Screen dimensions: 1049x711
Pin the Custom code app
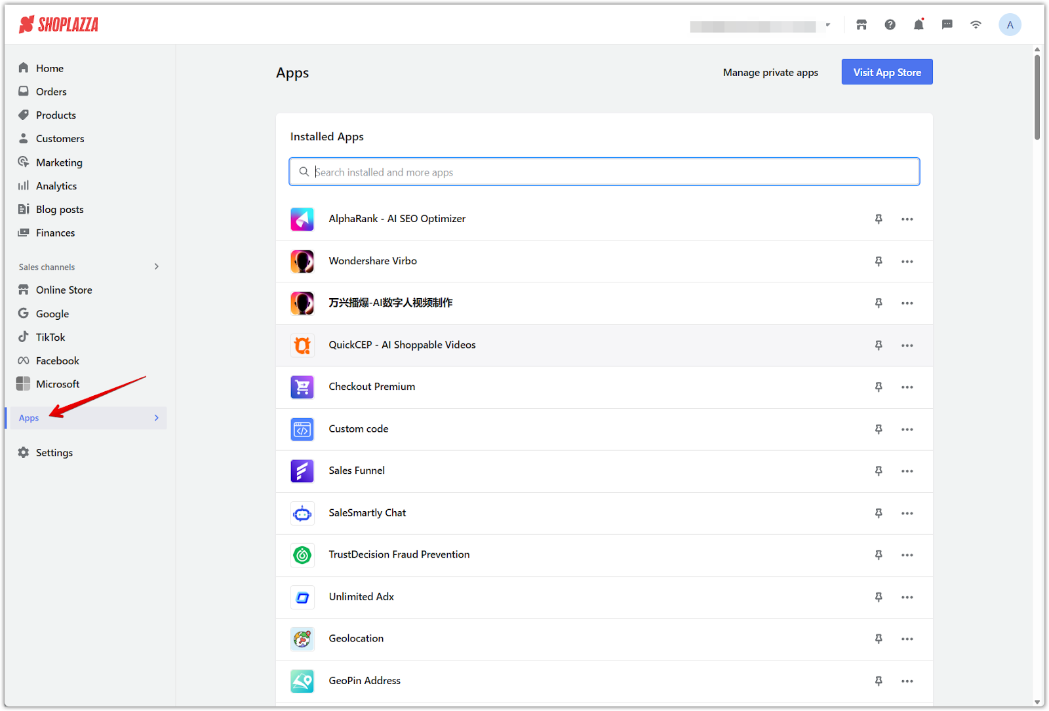tap(879, 429)
